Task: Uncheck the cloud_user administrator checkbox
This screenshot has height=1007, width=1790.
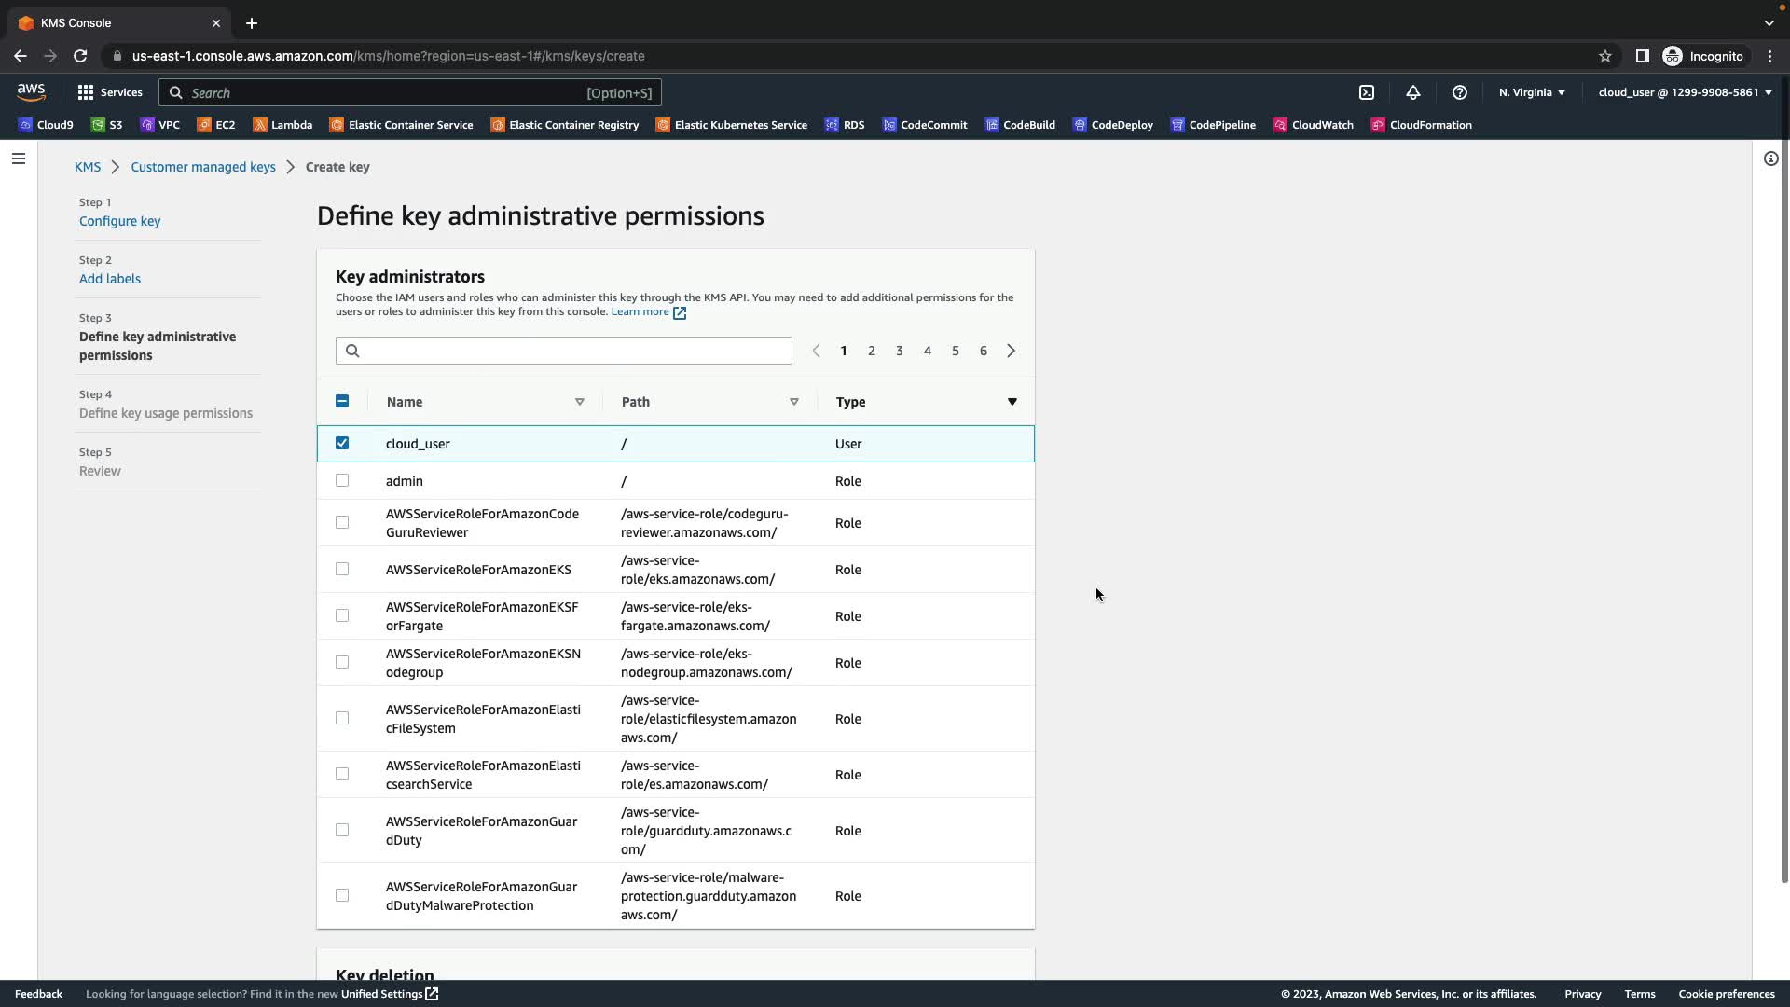Action: 342,443
